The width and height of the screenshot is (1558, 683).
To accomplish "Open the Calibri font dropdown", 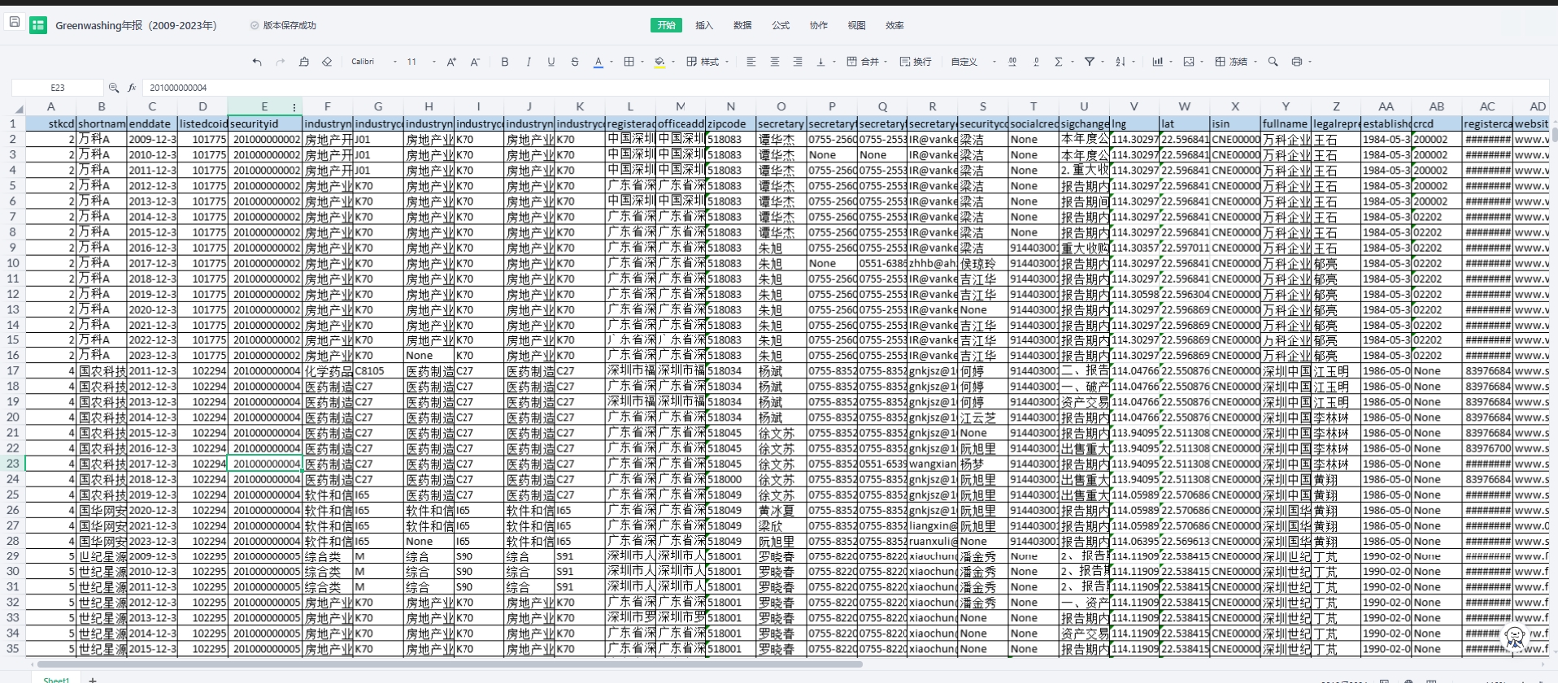I will click(x=374, y=62).
